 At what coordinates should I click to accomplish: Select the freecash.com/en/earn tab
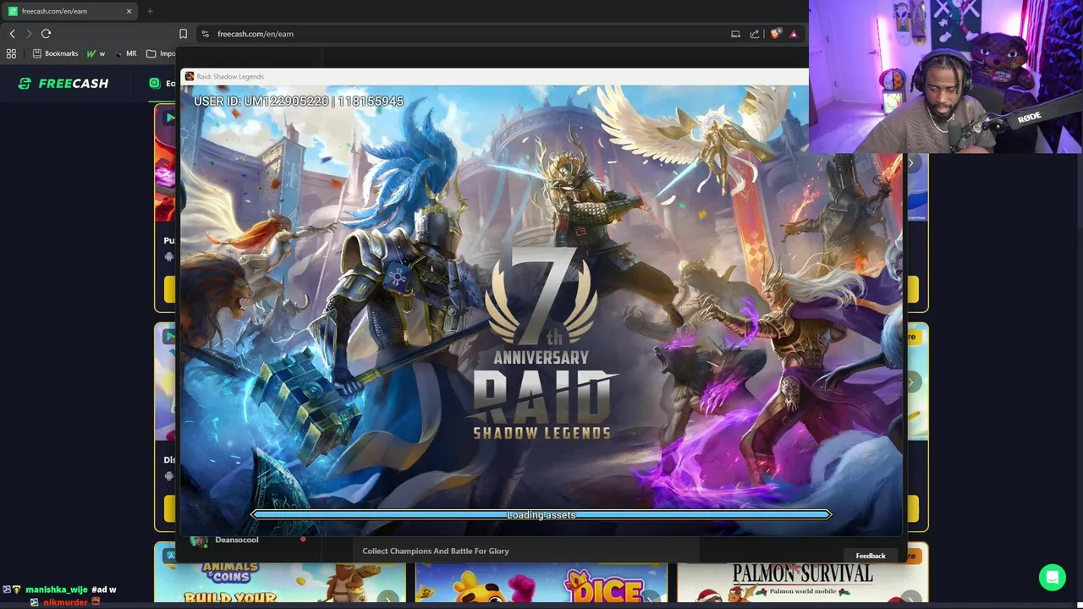71,11
